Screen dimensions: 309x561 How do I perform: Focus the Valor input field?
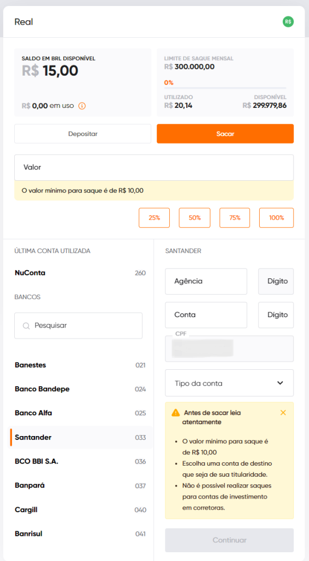tap(154, 168)
